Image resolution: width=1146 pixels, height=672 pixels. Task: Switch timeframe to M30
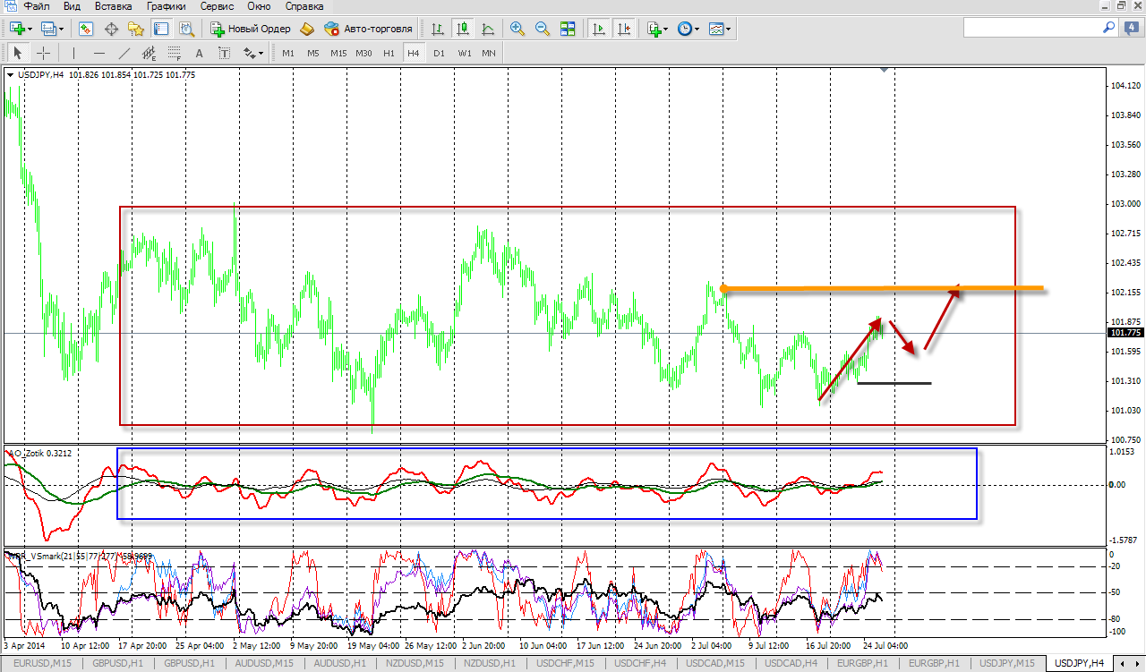363,53
